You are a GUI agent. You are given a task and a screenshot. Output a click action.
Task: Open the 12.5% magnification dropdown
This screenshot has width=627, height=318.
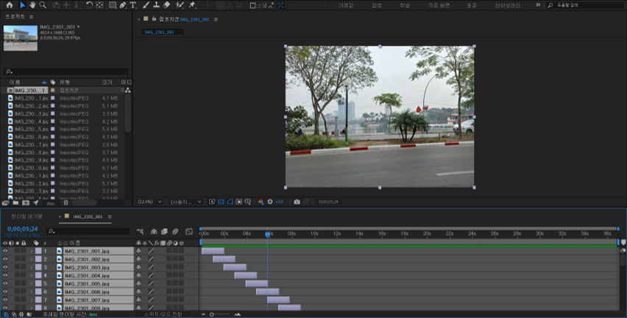click(149, 202)
